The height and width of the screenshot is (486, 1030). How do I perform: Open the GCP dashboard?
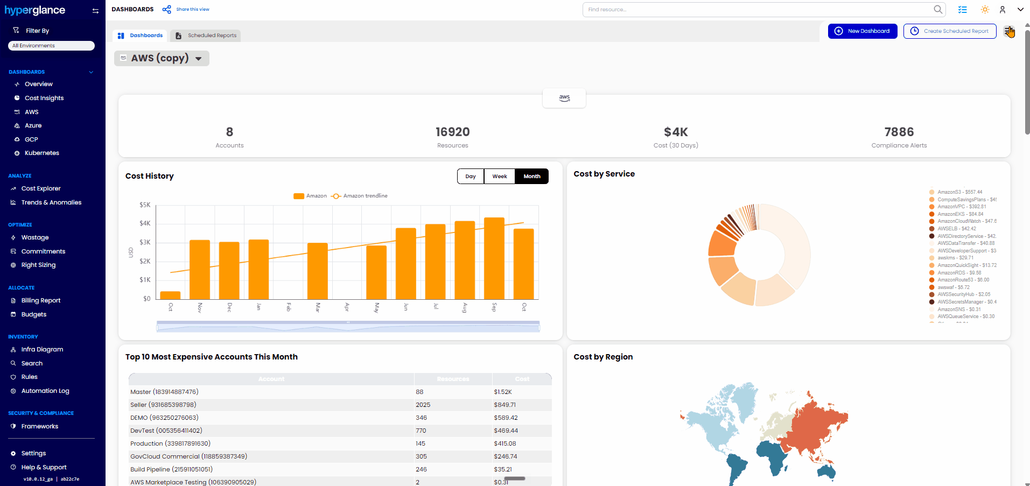[31, 139]
